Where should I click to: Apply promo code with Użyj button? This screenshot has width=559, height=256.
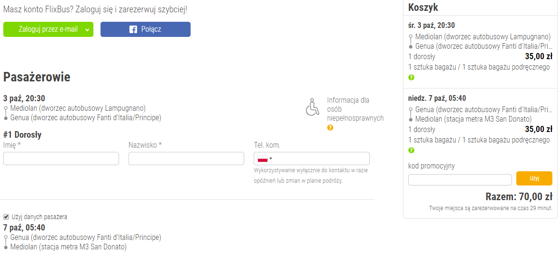click(x=534, y=178)
